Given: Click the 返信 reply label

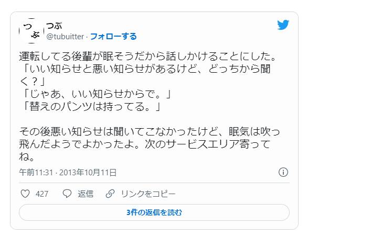Looking at the screenshot, I should [x=86, y=194].
